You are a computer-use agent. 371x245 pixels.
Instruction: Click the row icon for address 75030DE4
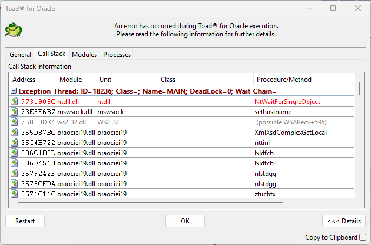(15, 122)
